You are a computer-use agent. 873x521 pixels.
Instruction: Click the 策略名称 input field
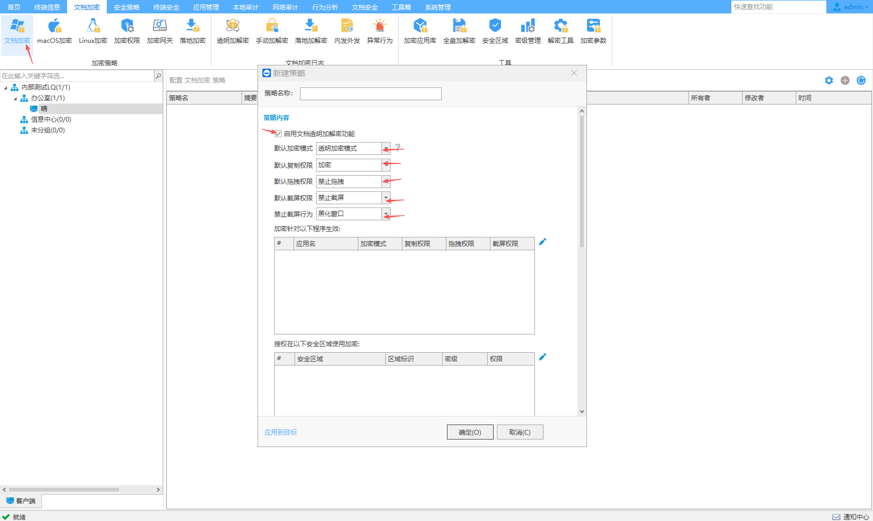(370, 94)
